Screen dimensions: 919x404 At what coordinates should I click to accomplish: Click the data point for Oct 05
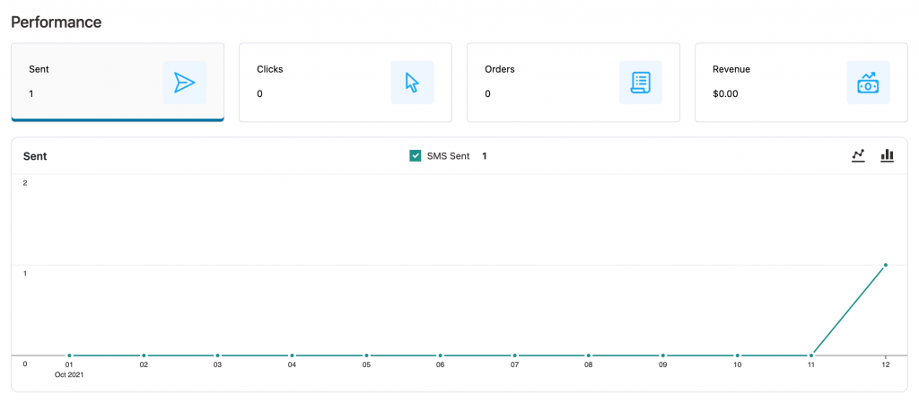coord(366,356)
